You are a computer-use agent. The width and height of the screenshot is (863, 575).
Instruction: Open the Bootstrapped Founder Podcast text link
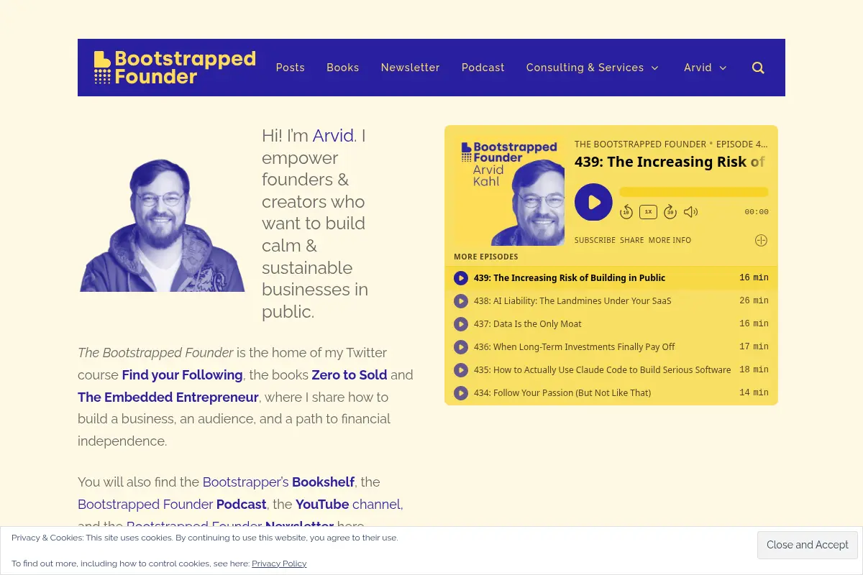[172, 505]
